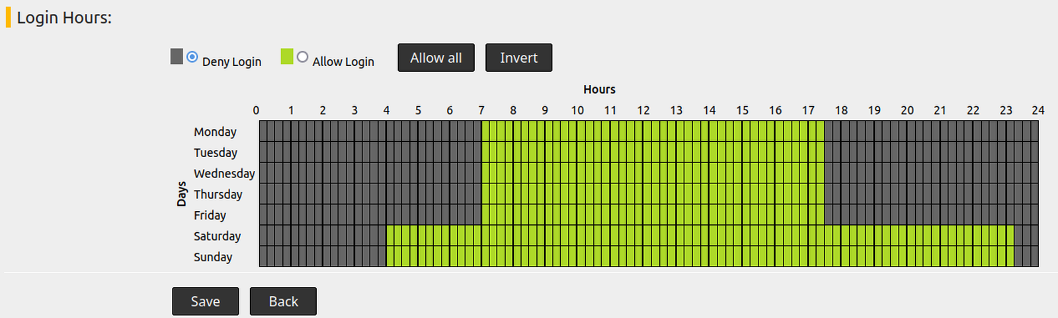This screenshot has height=318, width=1058.
Task: Click the Thursday row label
Action: (x=218, y=195)
